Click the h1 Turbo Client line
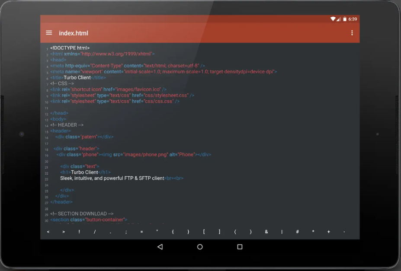The width and height of the screenshot is (401, 271). (x=85, y=172)
